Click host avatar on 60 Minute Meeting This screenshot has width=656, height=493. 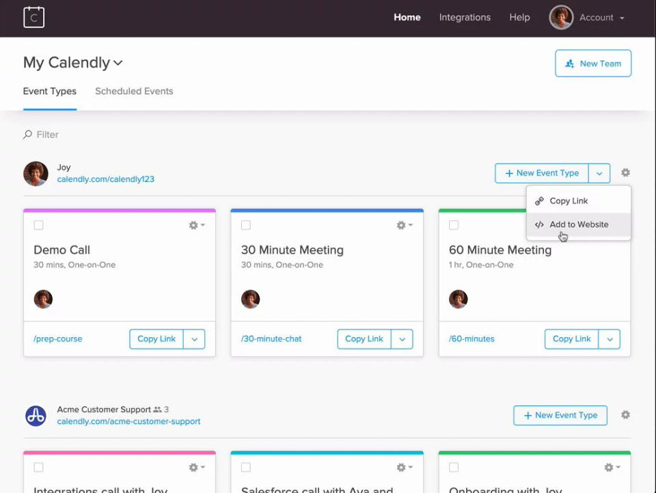coord(458,299)
